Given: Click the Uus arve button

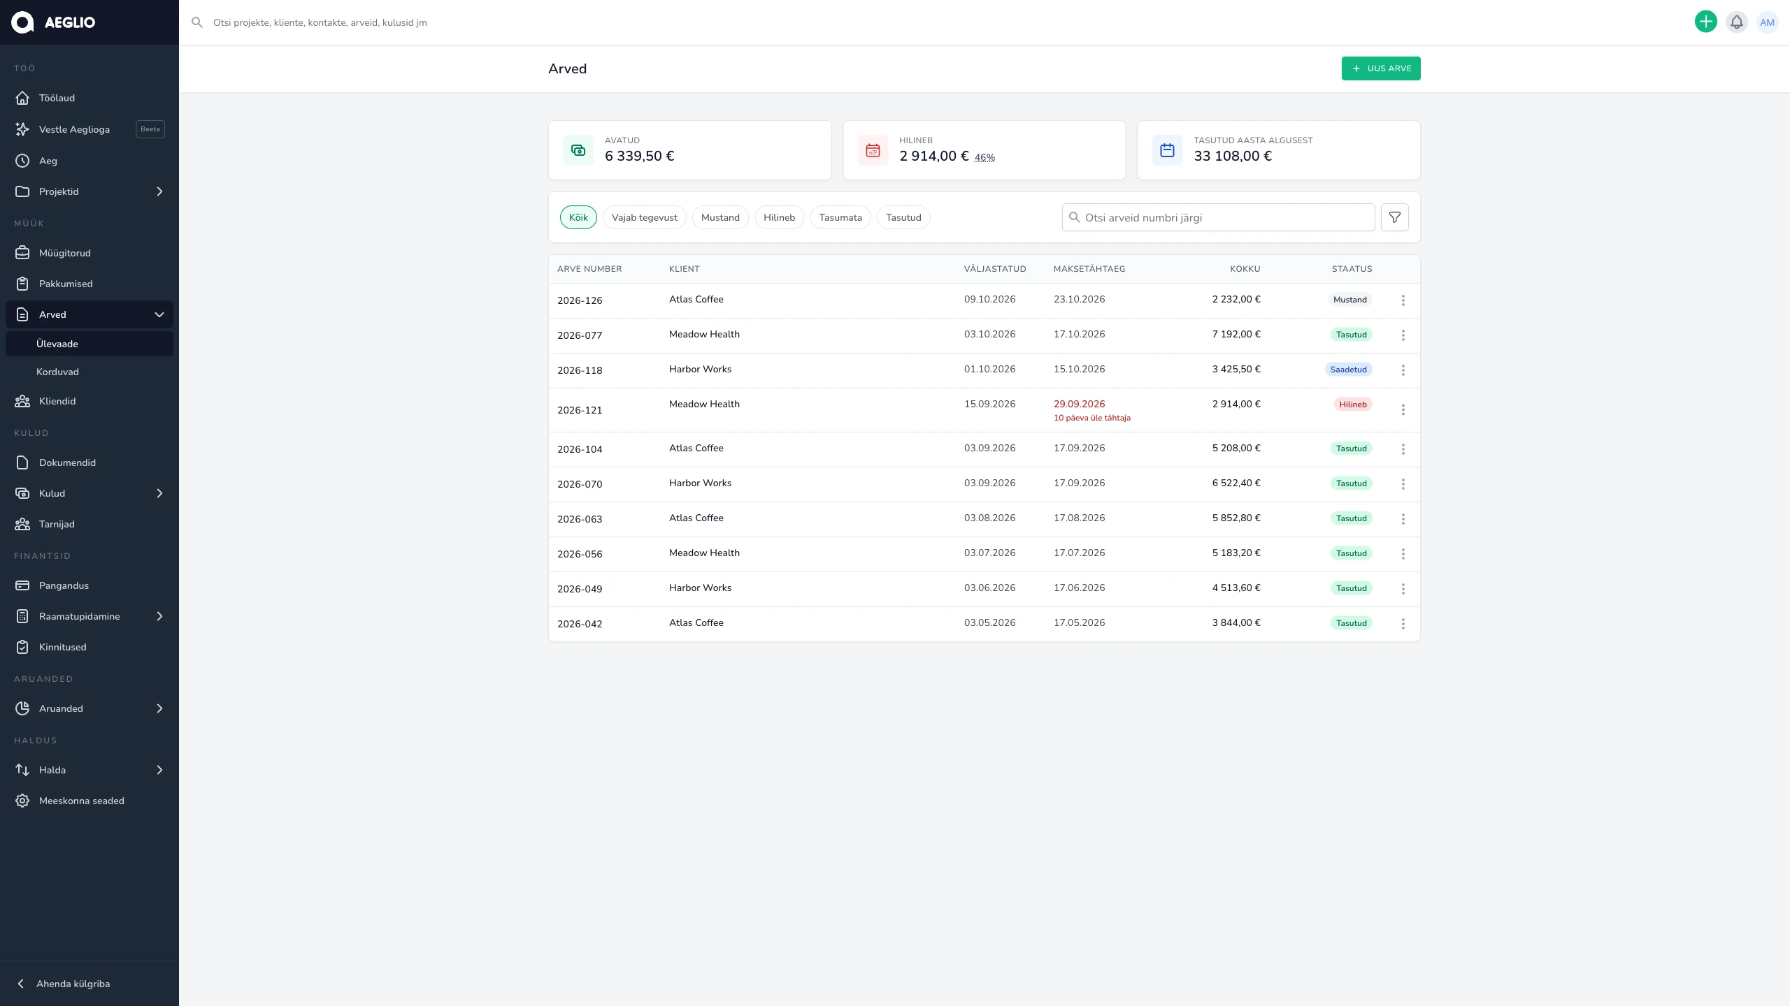Looking at the screenshot, I should point(1381,68).
